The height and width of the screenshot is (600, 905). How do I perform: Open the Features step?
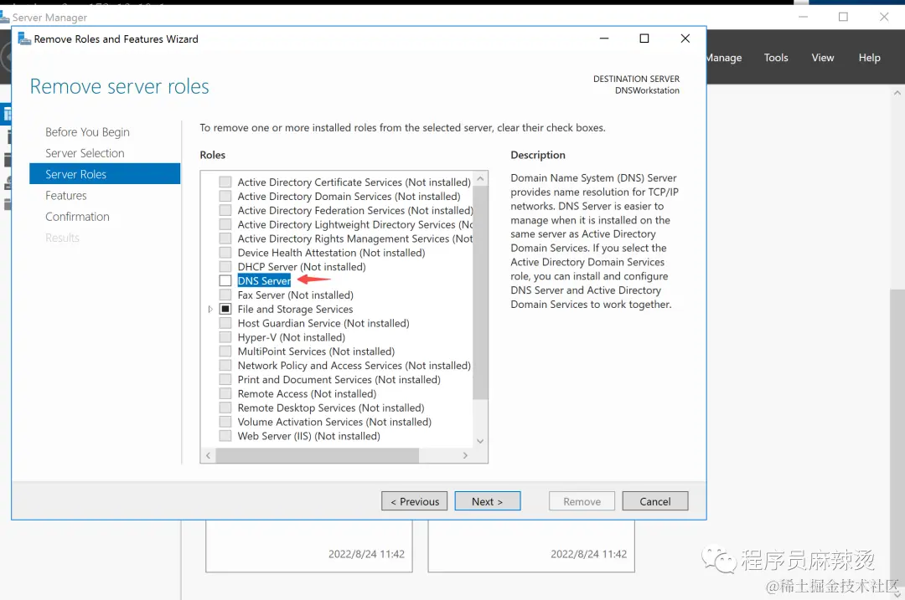click(x=66, y=195)
